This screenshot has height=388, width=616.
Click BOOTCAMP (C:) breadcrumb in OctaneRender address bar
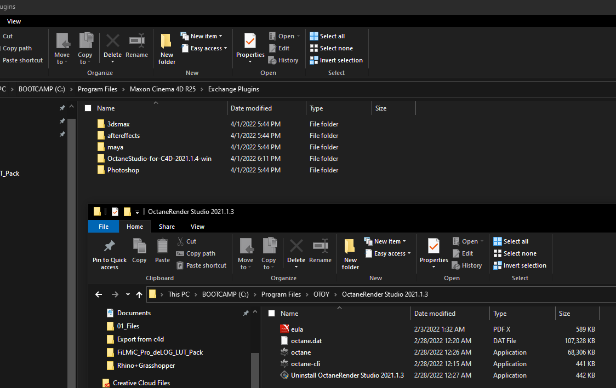click(225, 294)
